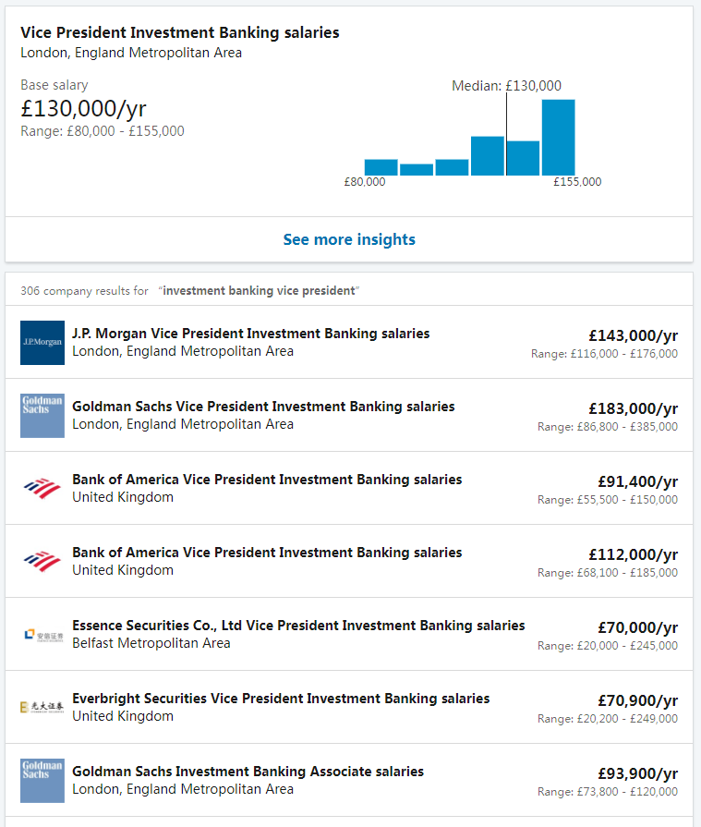Screen dimensions: 701x827
Task: Open Everbright Securities Vice President salaries link
Action: 281,699
